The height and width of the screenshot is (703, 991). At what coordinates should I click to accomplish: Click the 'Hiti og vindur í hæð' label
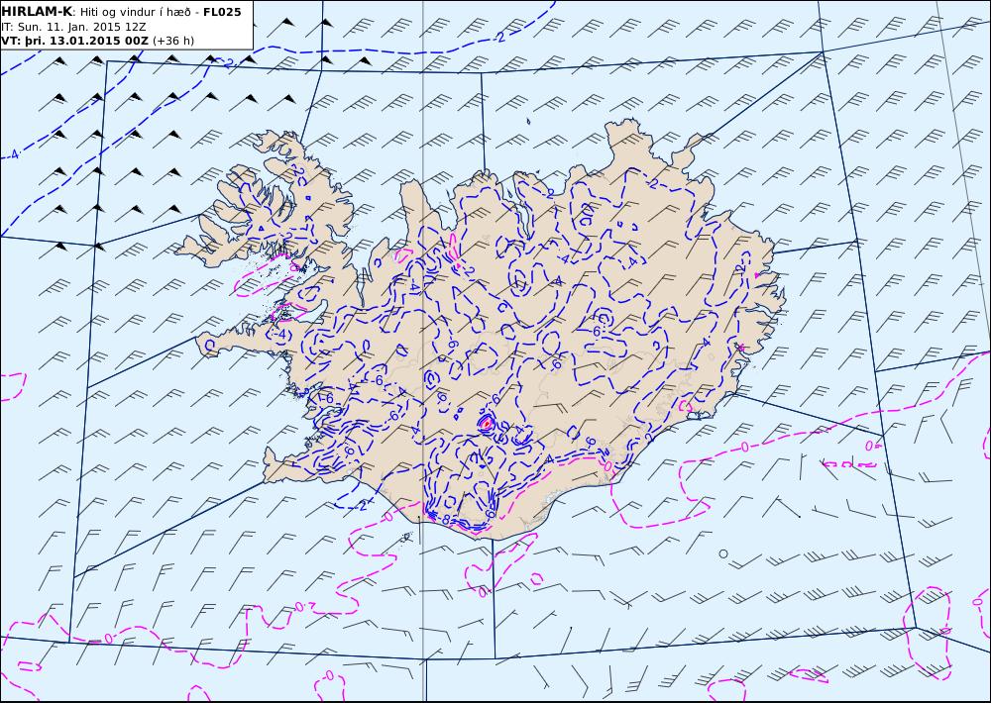(x=135, y=12)
